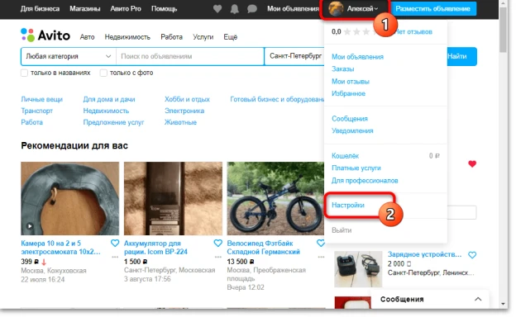
Task: Open Транспорт category link
Action: pos(36,111)
